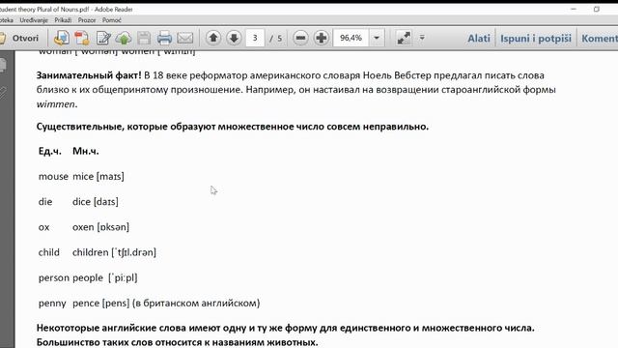Click the Otvori (Open) button
618x348 pixels.
[x=19, y=39]
